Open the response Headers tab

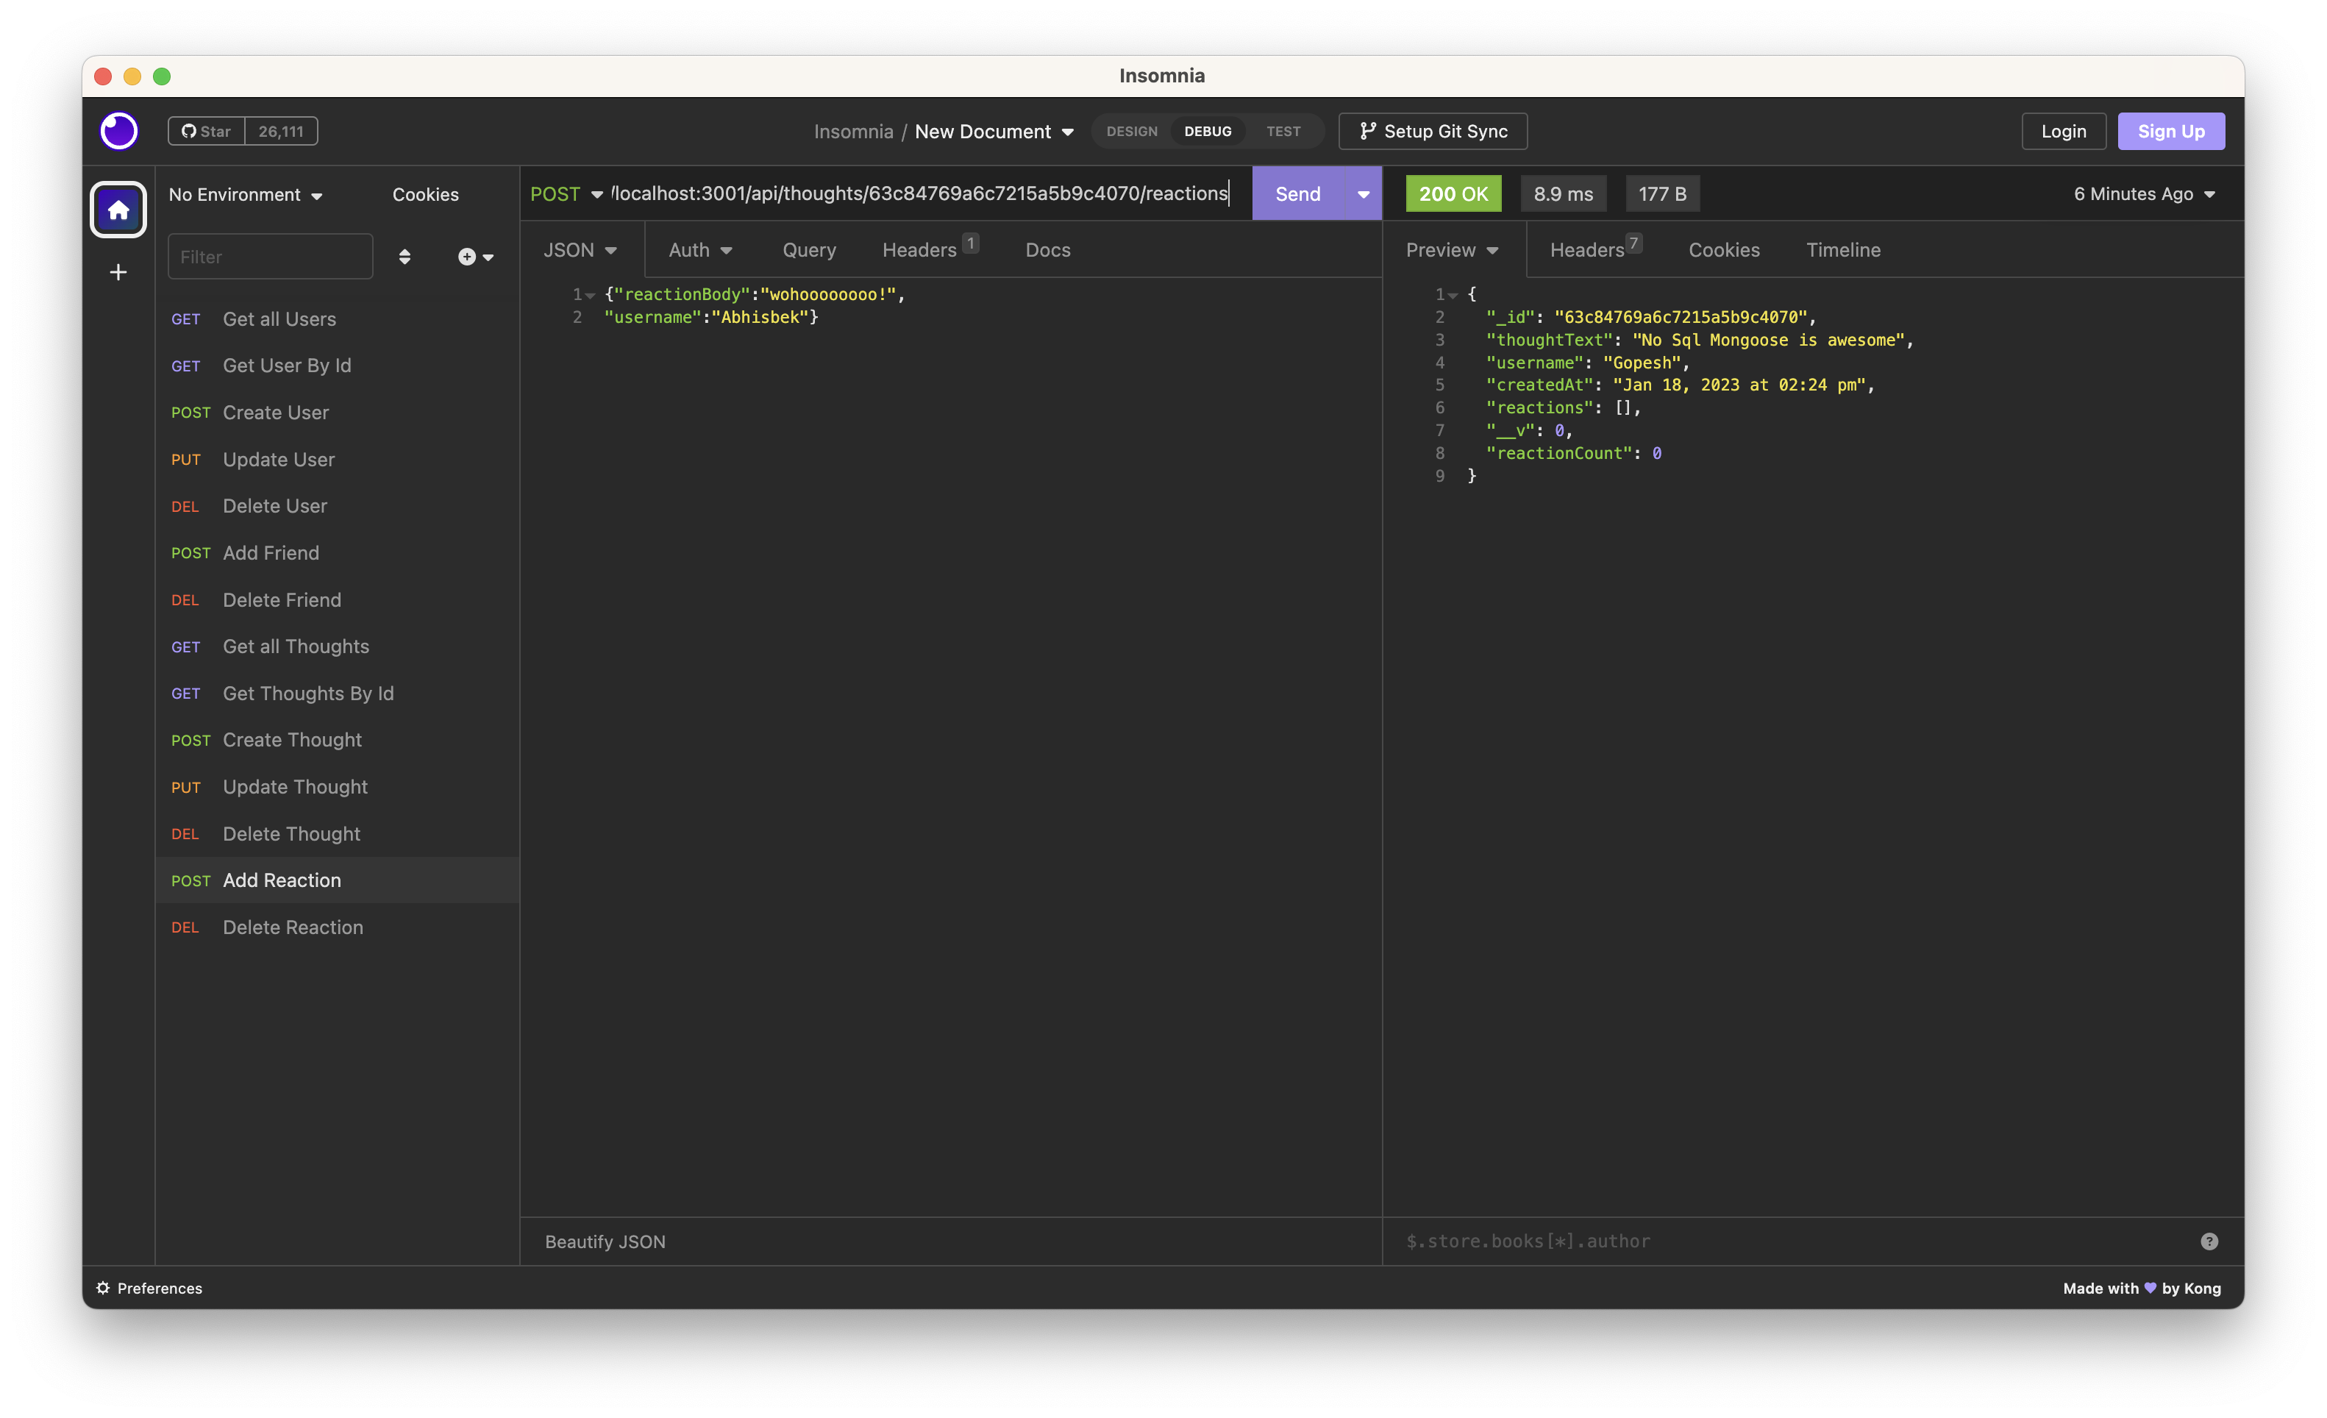click(1596, 249)
